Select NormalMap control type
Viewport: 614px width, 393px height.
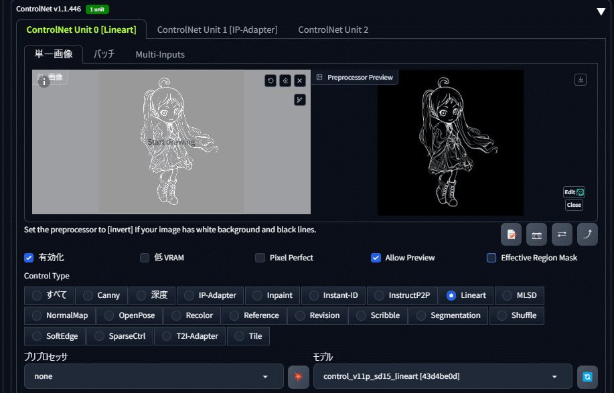pyautogui.click(x=60, y=315)
